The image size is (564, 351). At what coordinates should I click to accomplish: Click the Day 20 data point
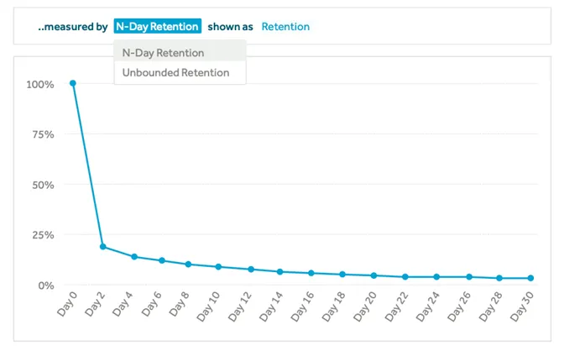pos(373,275)
